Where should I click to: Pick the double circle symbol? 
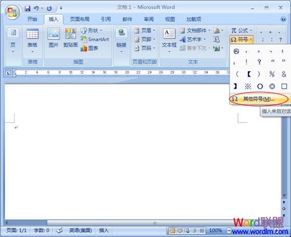tap(272, 86)
